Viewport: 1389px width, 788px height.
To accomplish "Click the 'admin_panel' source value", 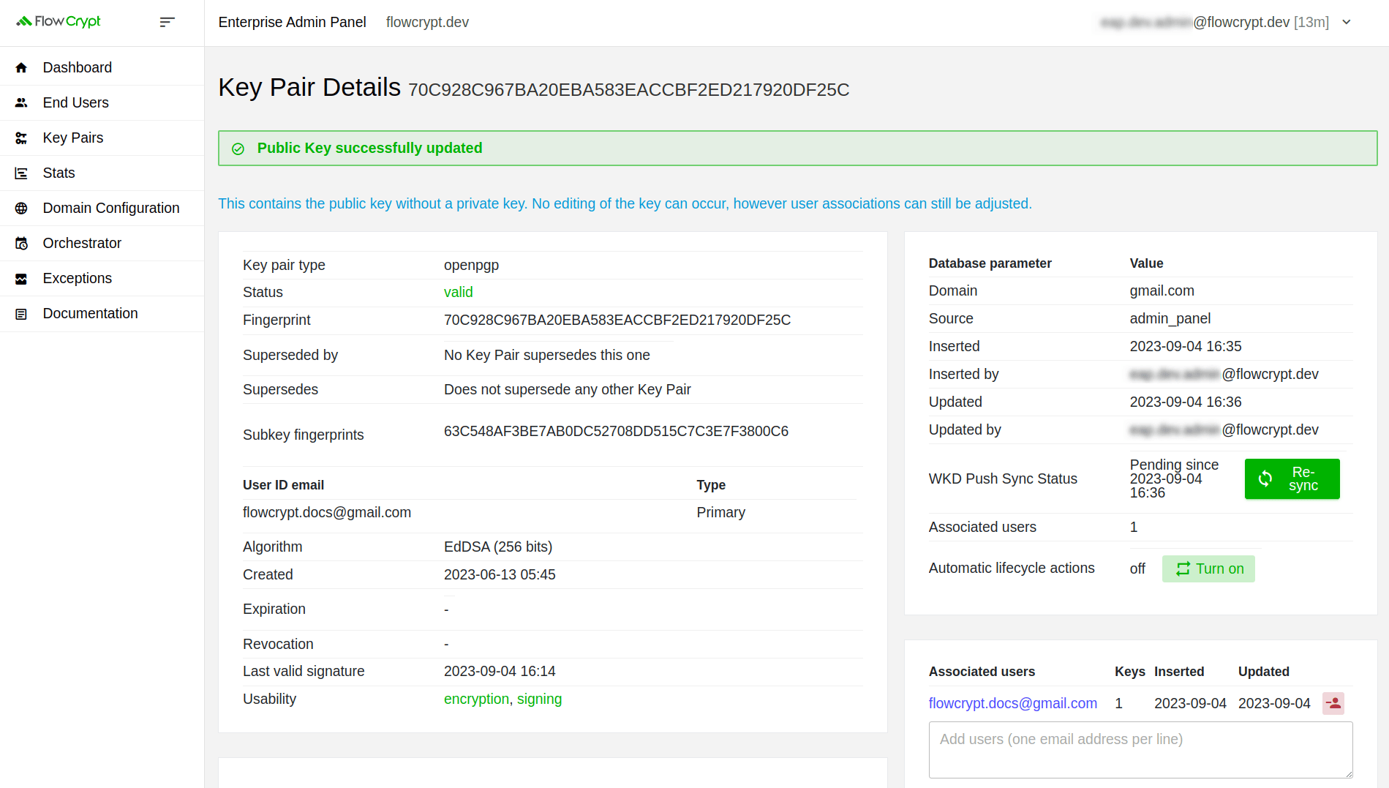I will 1170,318.
